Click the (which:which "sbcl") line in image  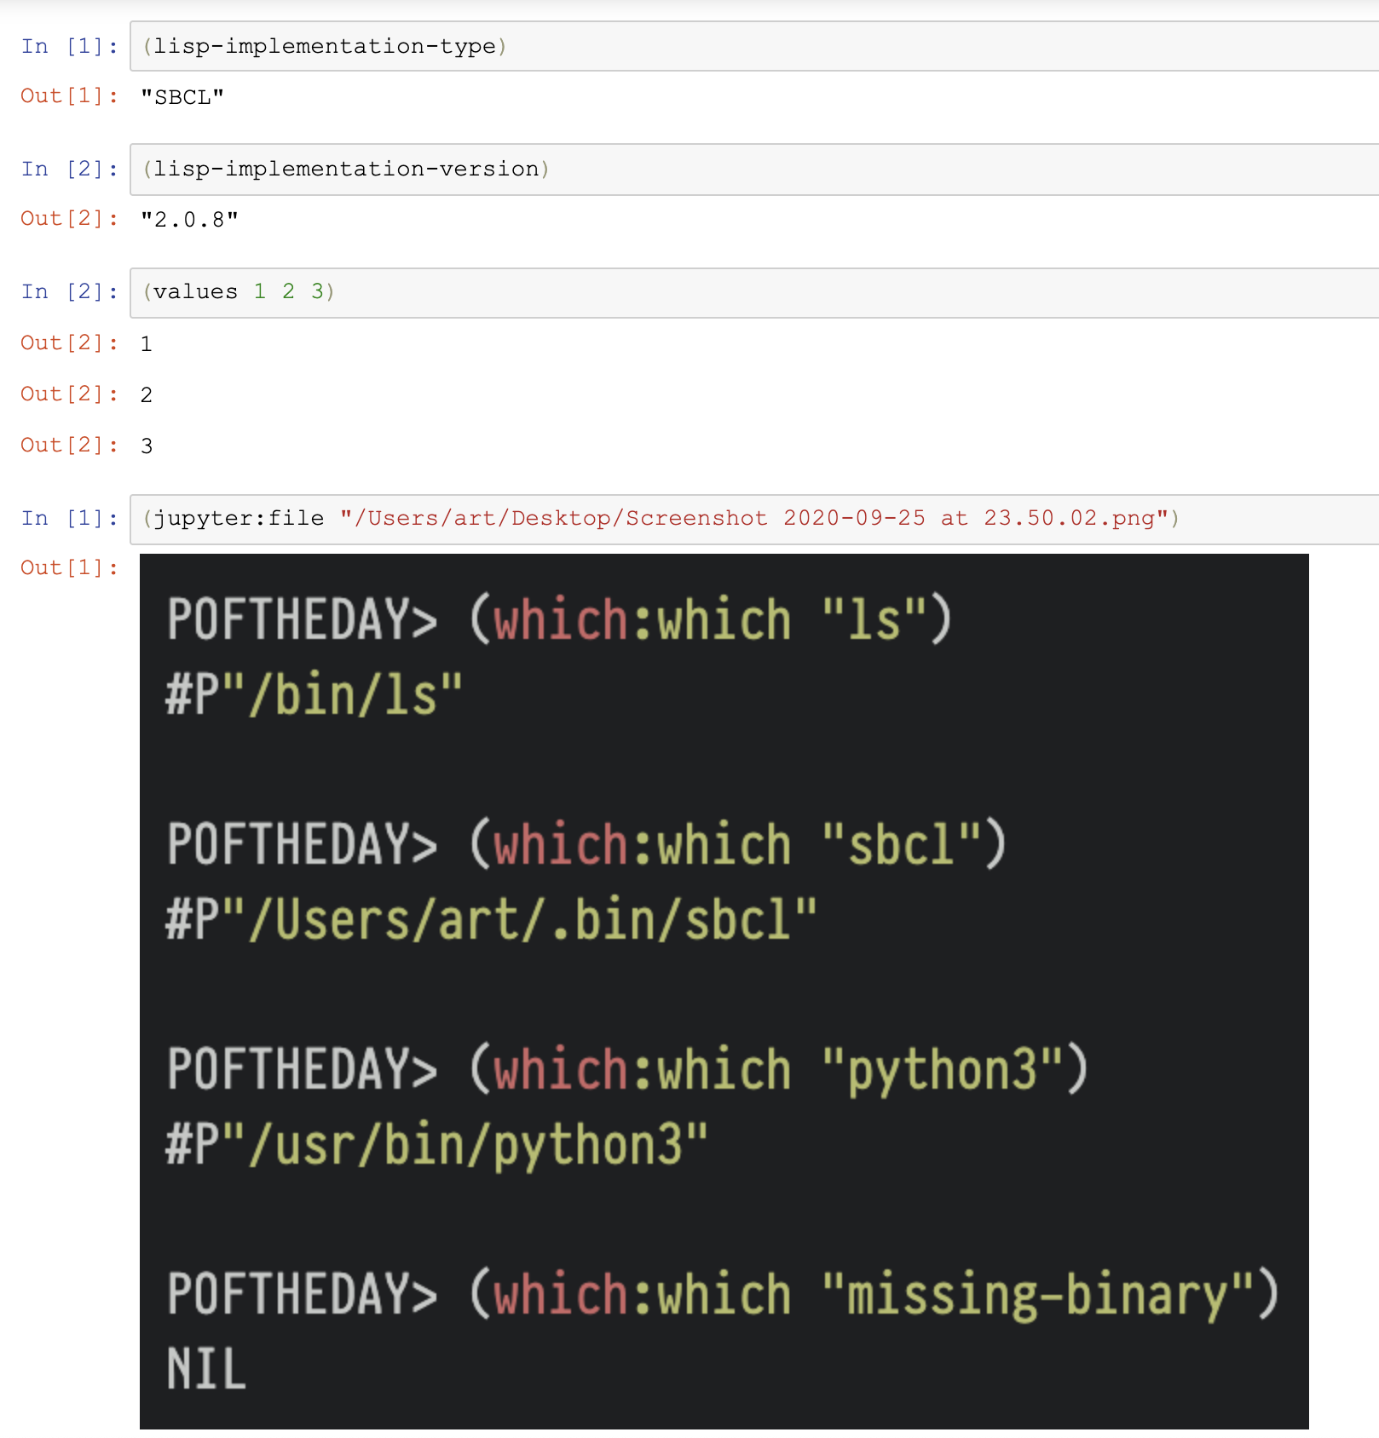coord(586,844)
